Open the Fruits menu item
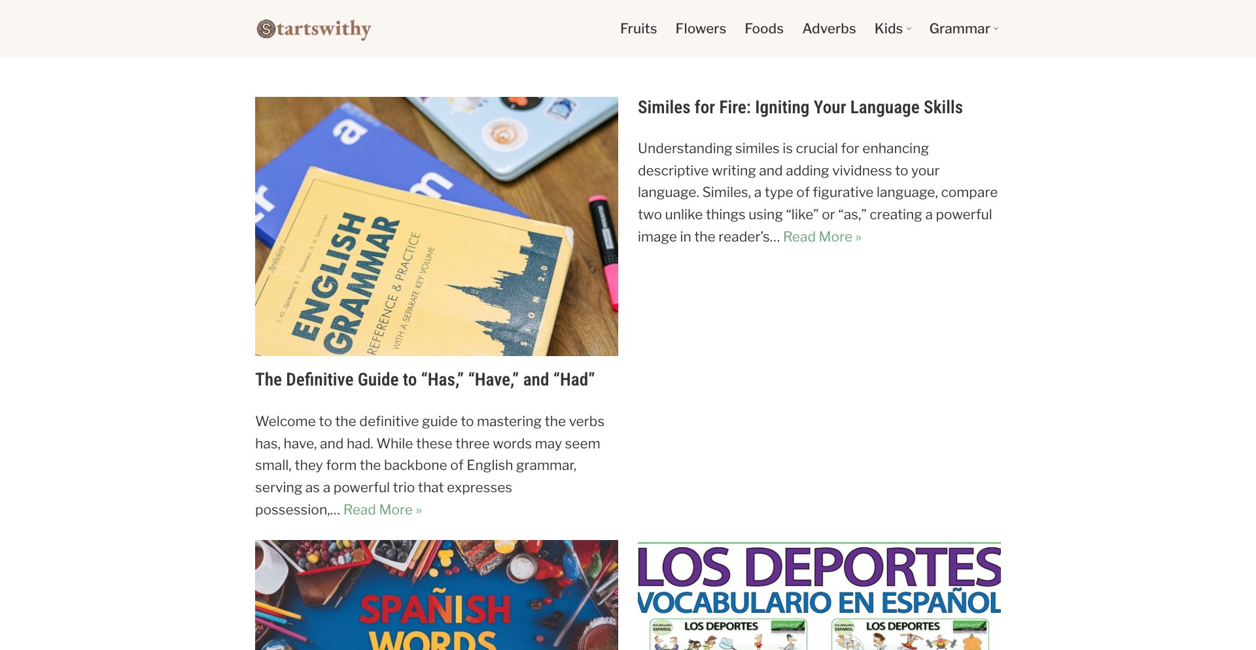The height and width of the screenshot is (650, 1256). tap(638, 29)
